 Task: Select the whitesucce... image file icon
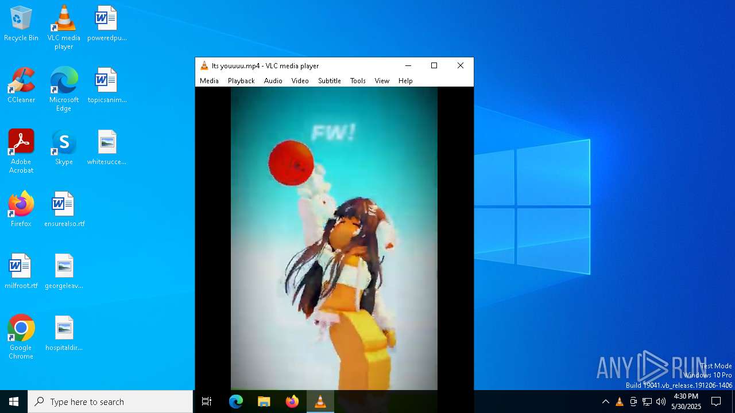coord(107,147)
